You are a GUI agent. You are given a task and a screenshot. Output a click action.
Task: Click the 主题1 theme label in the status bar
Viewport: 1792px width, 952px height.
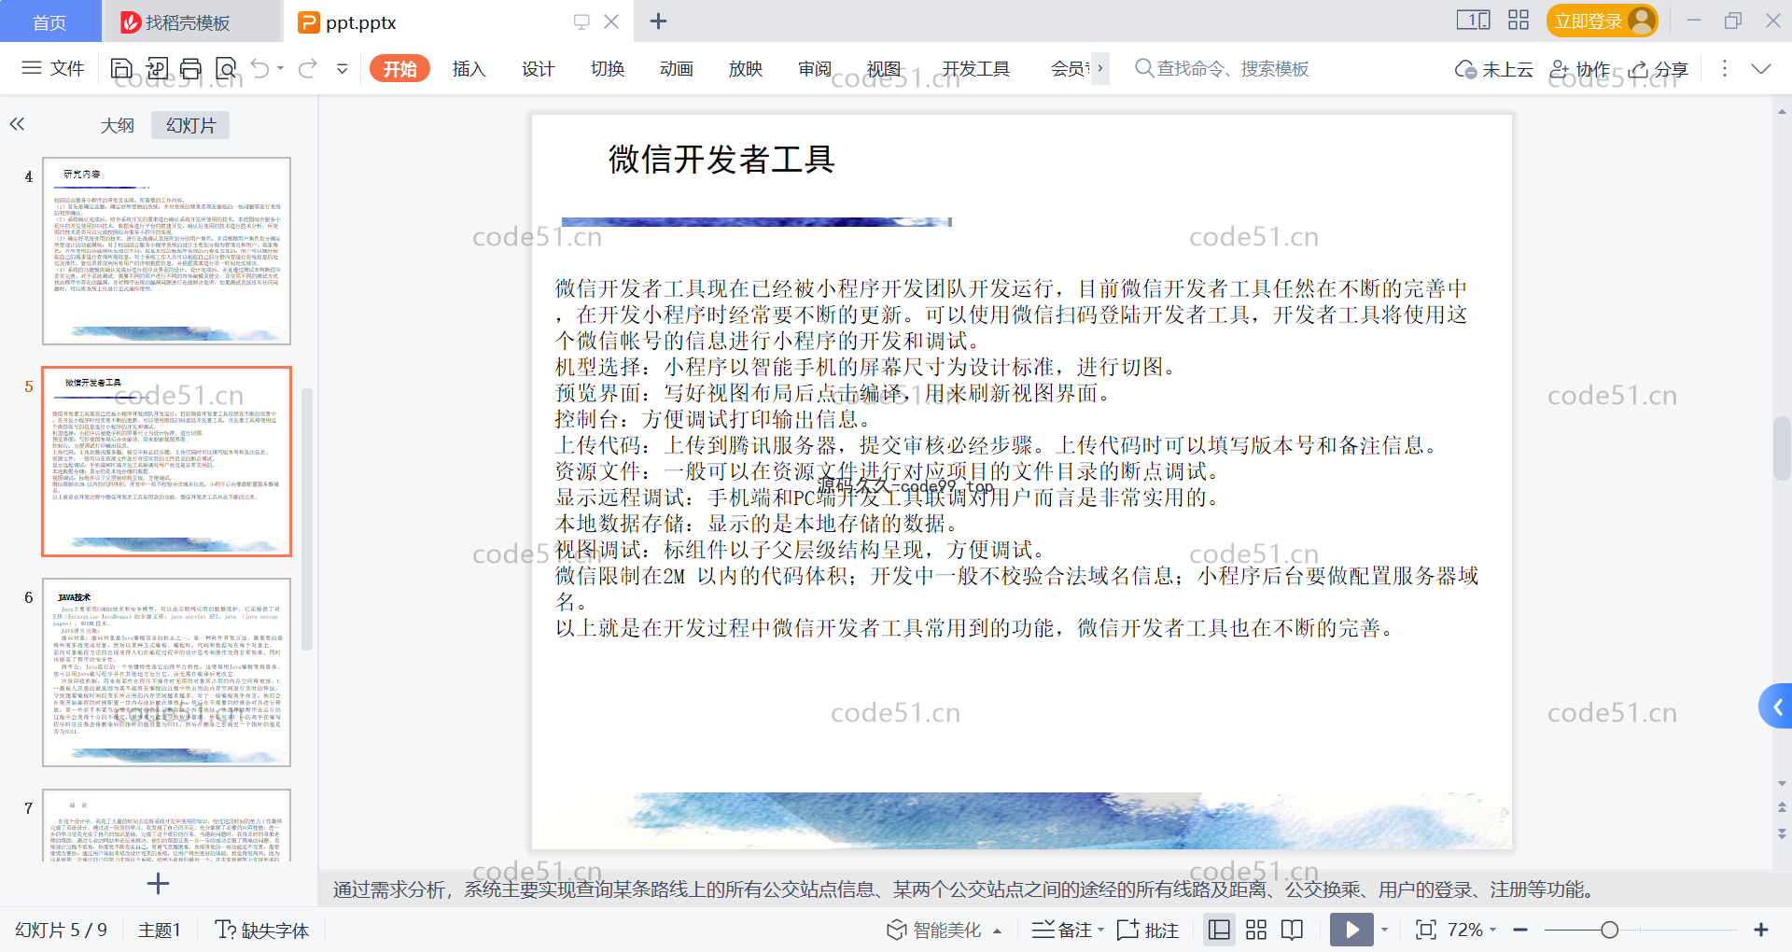[159, 930]
